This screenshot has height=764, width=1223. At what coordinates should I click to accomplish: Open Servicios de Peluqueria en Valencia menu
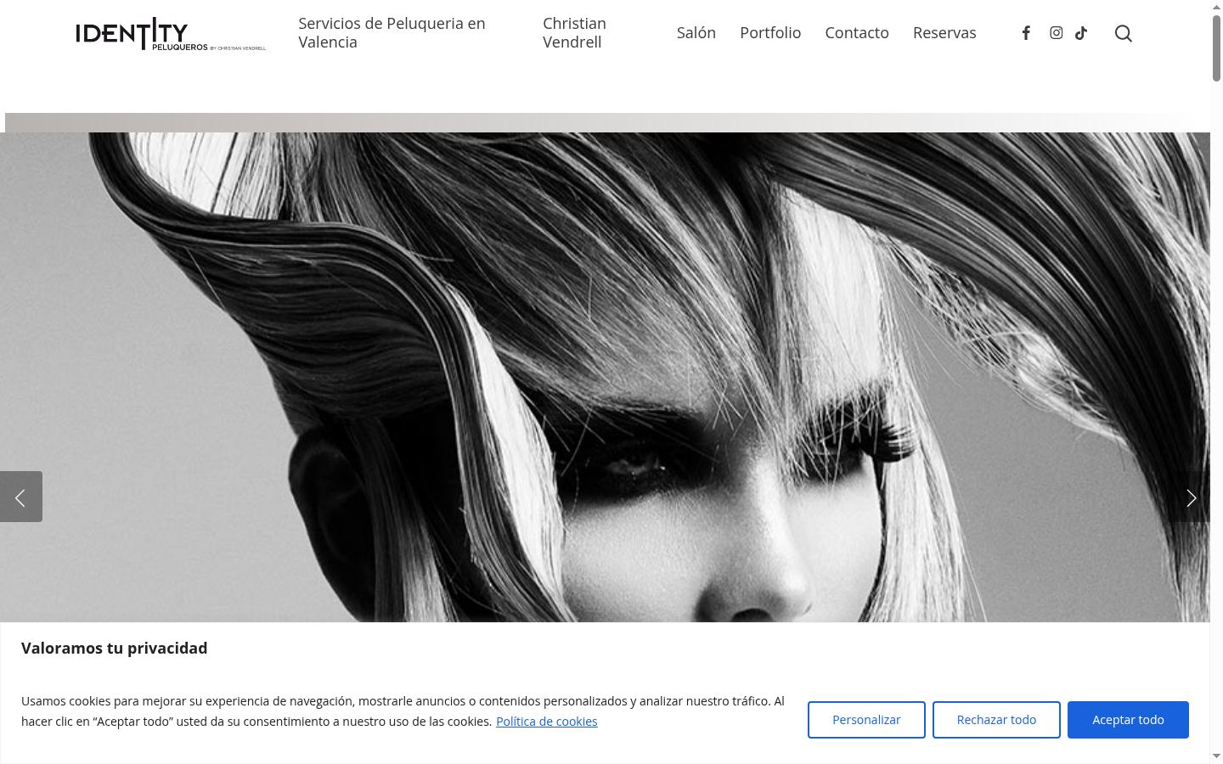[x=392, y=32]
